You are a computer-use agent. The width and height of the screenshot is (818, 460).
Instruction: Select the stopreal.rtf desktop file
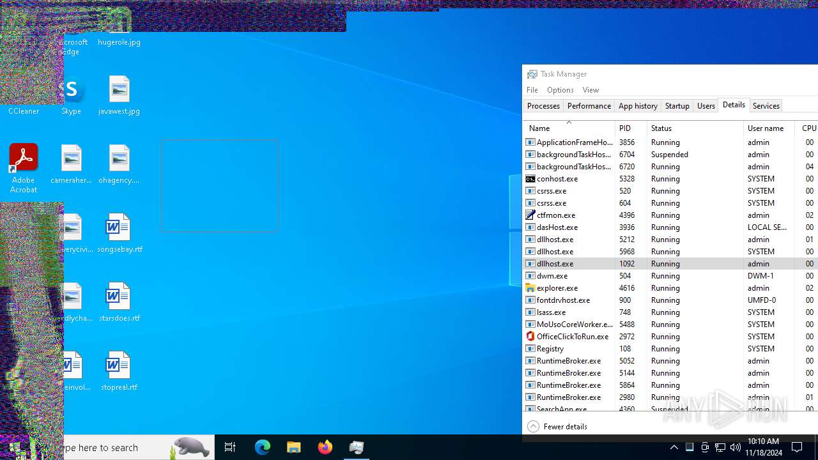pyautogui.click(x=119, y=372)
